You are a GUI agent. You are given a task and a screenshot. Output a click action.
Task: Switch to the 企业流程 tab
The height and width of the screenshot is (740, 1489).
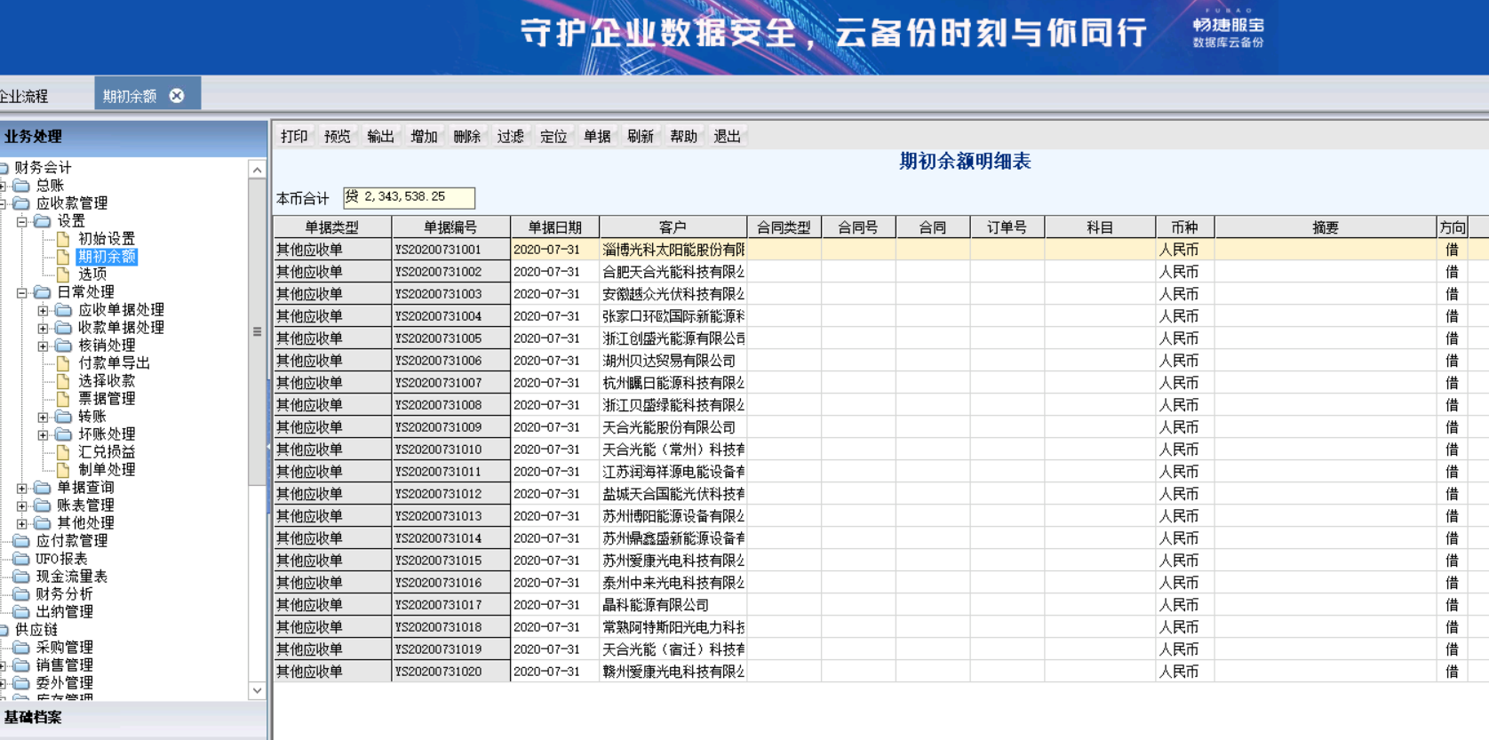pos(24,96)
